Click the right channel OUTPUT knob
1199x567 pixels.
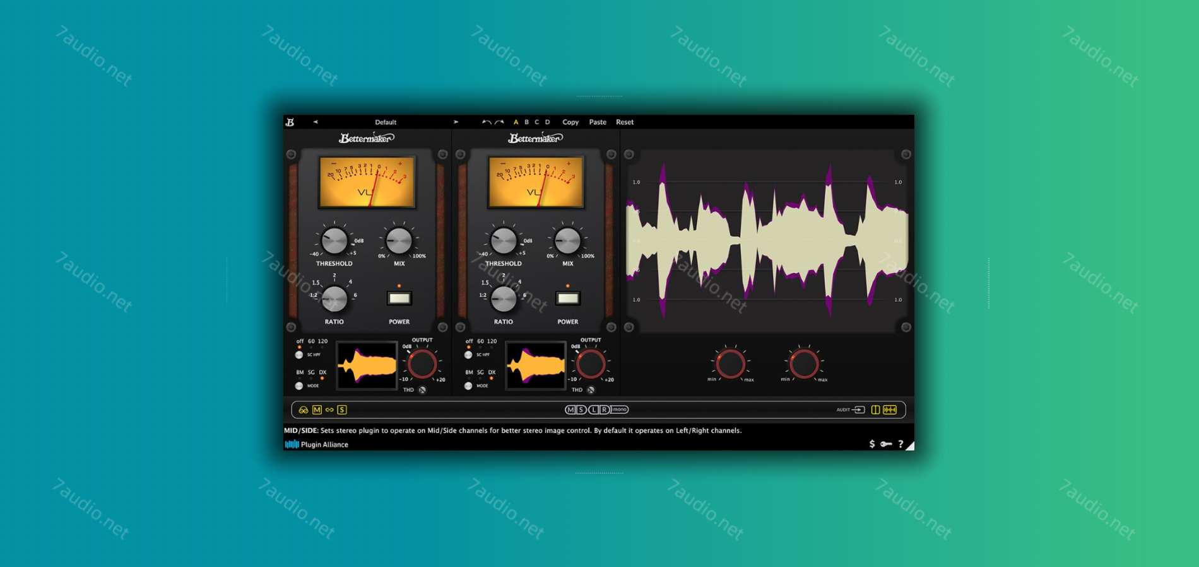591,364
